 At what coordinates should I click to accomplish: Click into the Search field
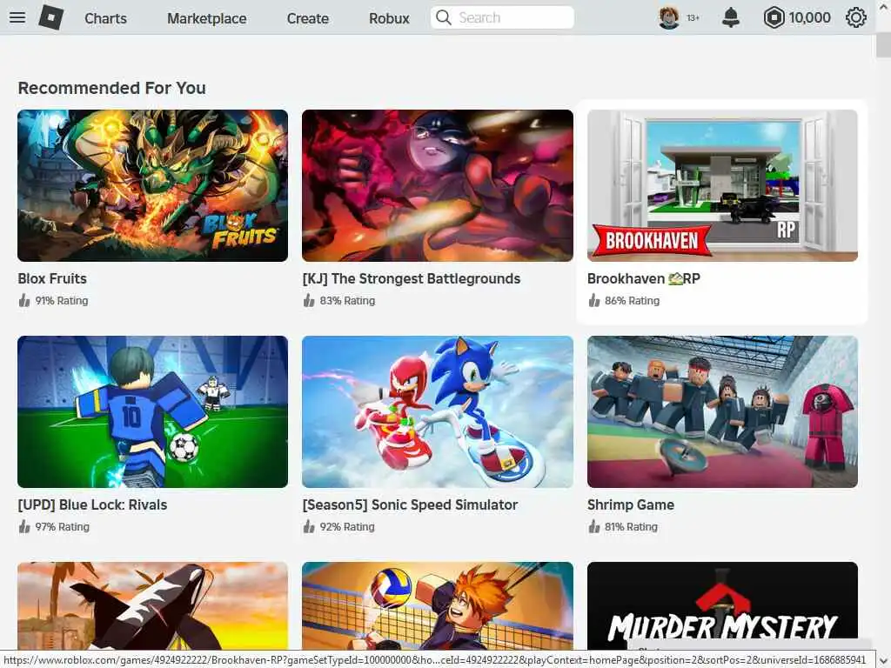[502, 17]
